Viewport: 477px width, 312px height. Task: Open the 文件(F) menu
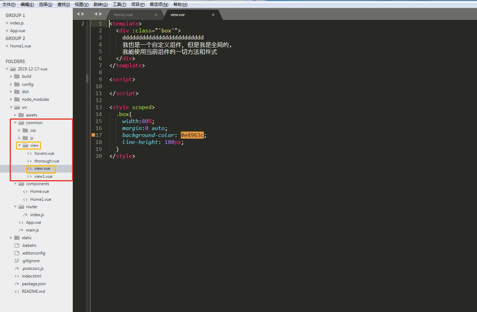[x=9, y=4]
